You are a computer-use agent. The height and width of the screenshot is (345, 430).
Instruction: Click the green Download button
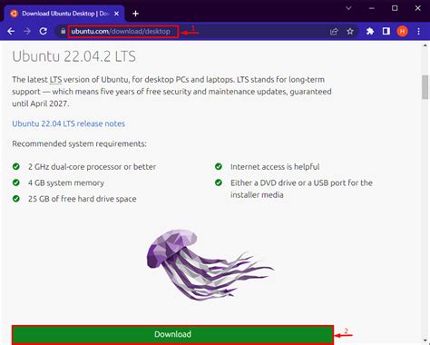pyautogui.click(x=172, y=335)
